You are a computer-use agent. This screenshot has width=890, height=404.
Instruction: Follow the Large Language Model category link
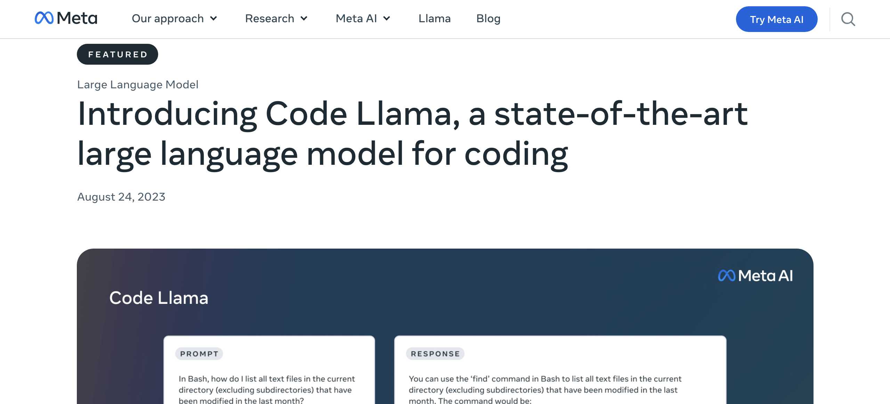point(138,84)
